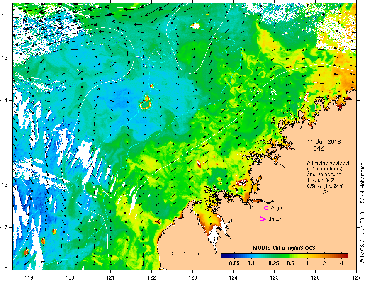This screenshot has height=282, width=365.
Task: Click latitude axis label '-15'
Action: (x=4, y=143)
